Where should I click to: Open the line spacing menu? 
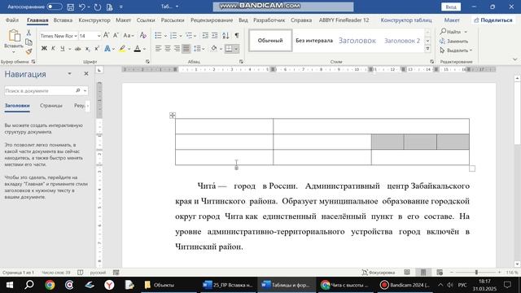tap(199, 49)
